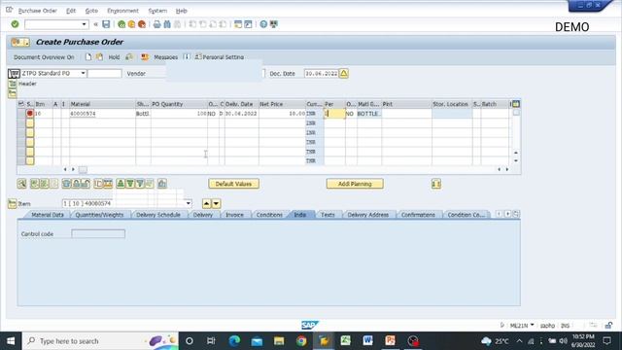Click the Hold button
The image size is (622, 350).
coord(114,57)
